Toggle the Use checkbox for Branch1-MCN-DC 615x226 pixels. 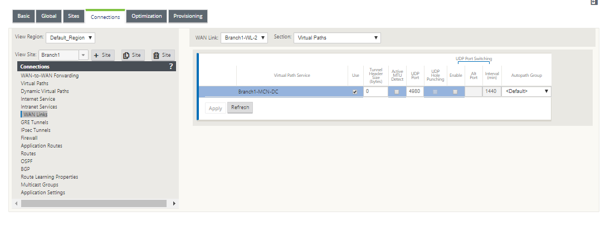355,92
